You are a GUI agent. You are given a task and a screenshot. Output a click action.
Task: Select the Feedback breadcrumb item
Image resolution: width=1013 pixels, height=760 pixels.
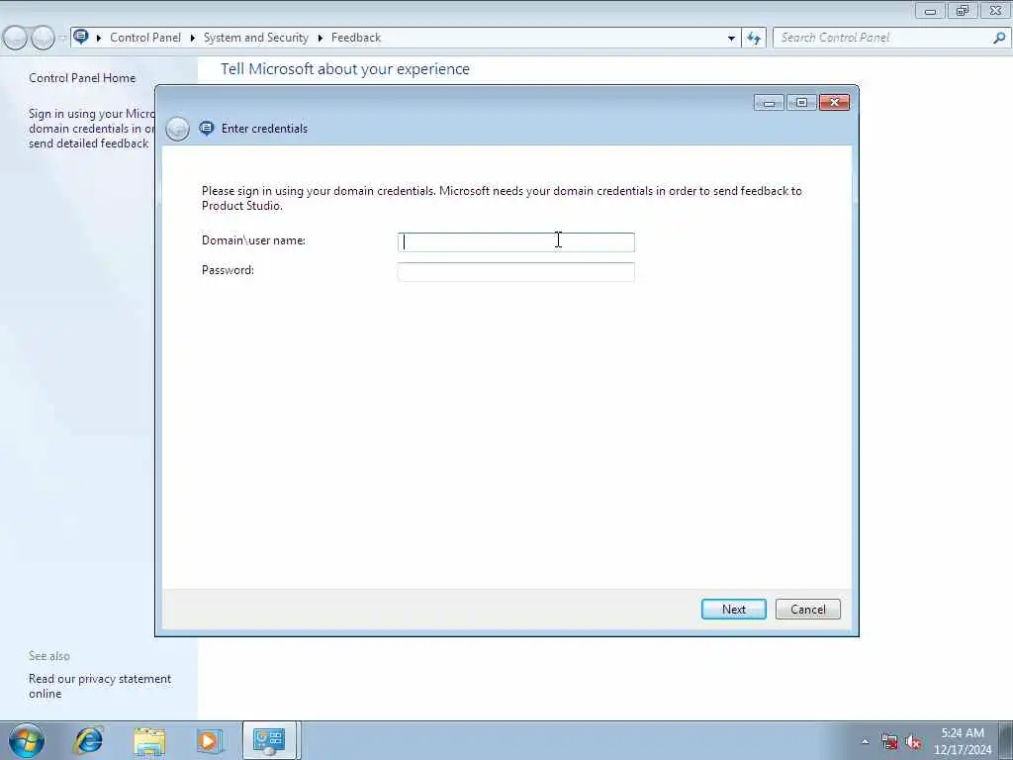click(356, 38)
